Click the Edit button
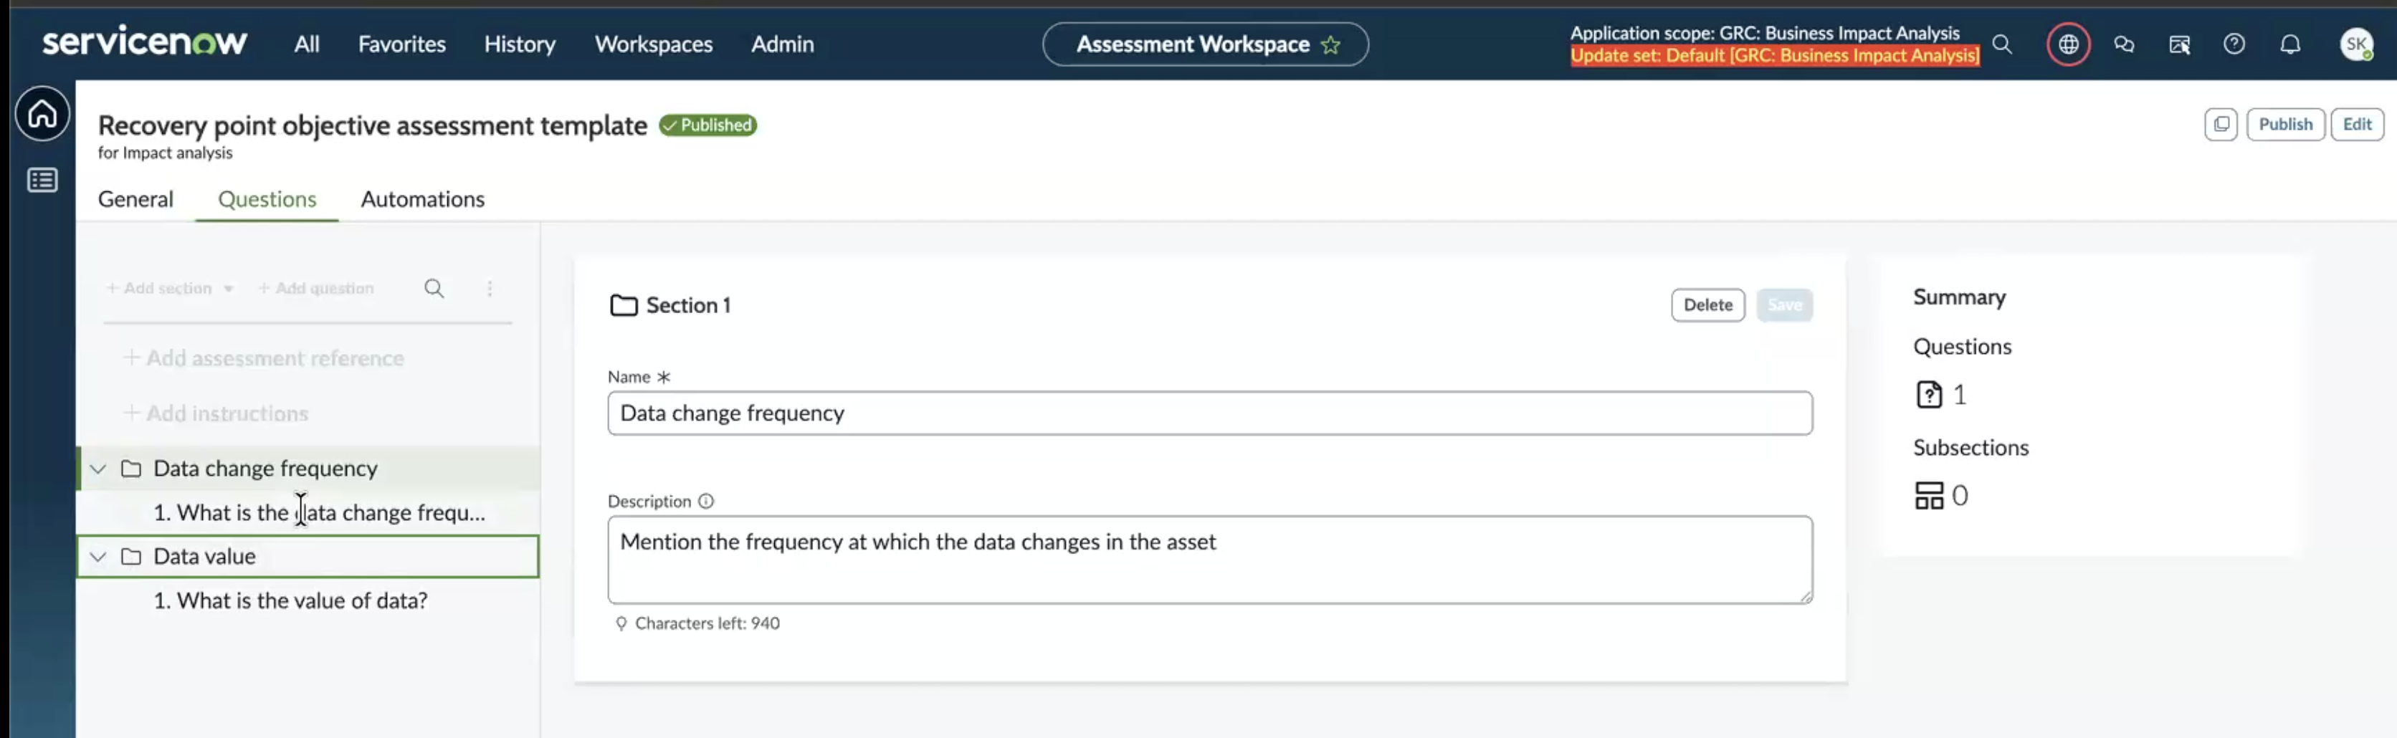 [2357, 125]
